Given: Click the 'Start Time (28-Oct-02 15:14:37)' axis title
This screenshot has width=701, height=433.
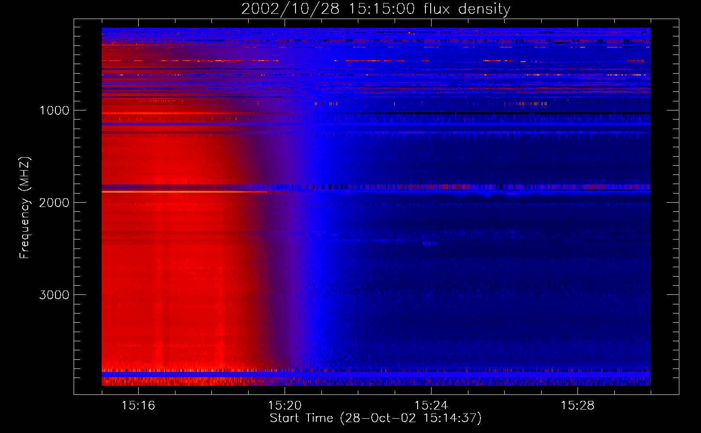Looking at the screenshot, I should 376,418.
